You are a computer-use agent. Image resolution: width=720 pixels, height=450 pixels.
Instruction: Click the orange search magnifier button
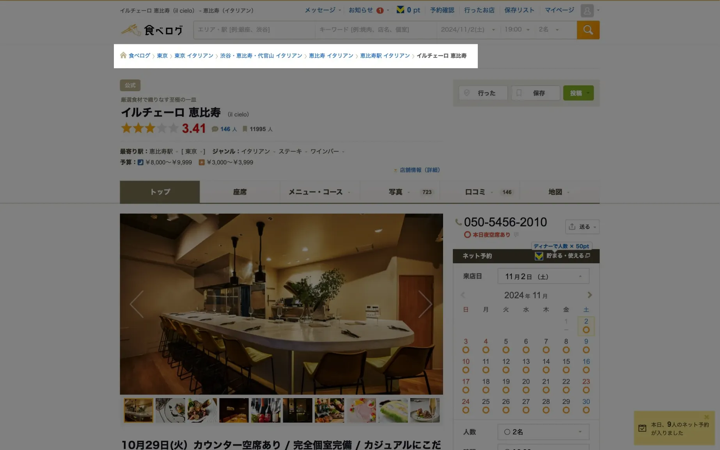tap(588, 30)
